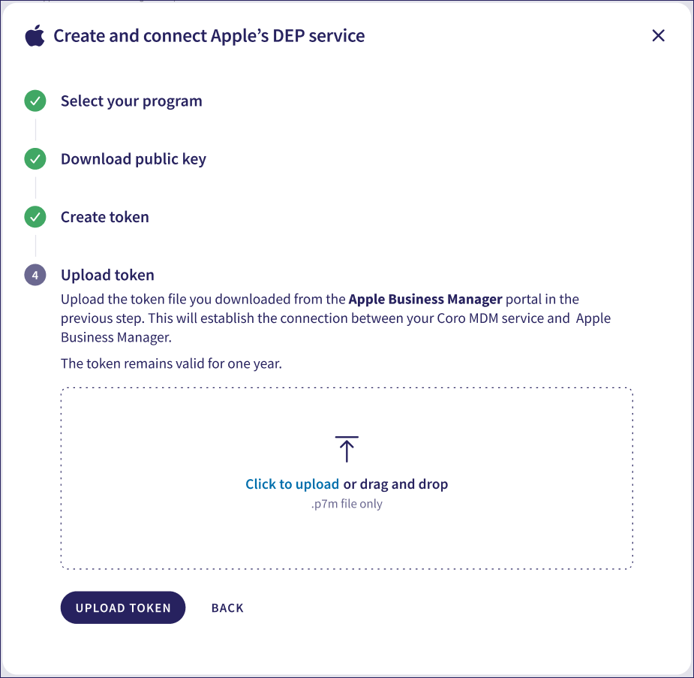Click the BACK button

(x=227, y=608)
